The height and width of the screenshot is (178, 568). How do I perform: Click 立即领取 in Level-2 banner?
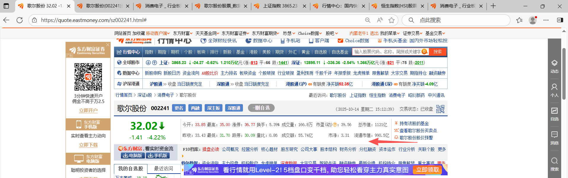[x=427, y=170]
